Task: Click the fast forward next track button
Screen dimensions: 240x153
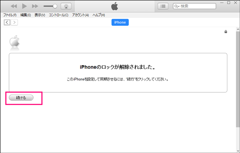Action: 35,6
